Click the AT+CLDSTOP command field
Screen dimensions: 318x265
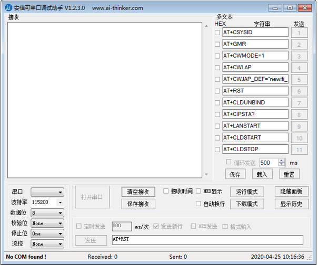tap(255, 150)
